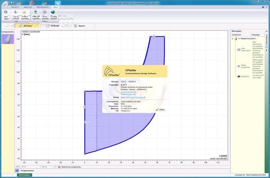
Task: Click the Save icon in title bar
Action: [11, 3]
